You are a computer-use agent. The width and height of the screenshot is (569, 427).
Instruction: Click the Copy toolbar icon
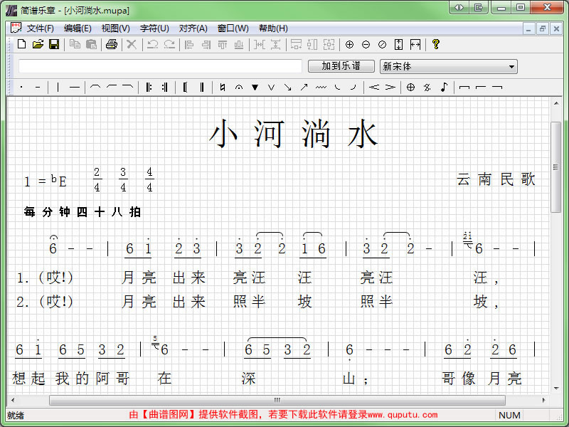click(x=75, y=44)
